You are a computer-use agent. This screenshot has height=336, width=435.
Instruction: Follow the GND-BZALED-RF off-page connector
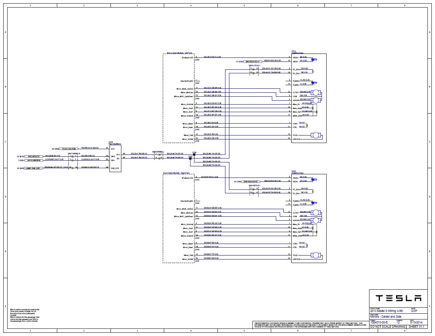(251, 182)
